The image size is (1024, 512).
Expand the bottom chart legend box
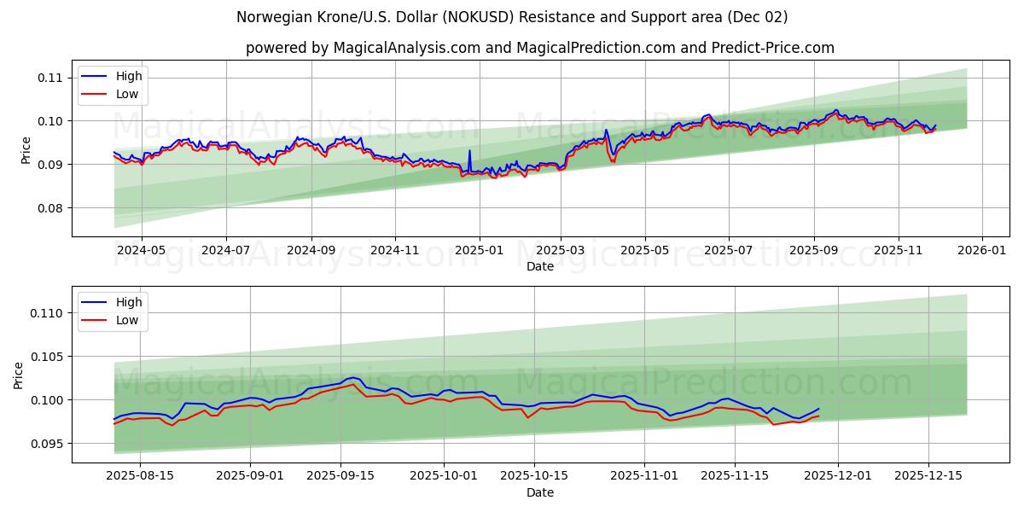(114, 310)
